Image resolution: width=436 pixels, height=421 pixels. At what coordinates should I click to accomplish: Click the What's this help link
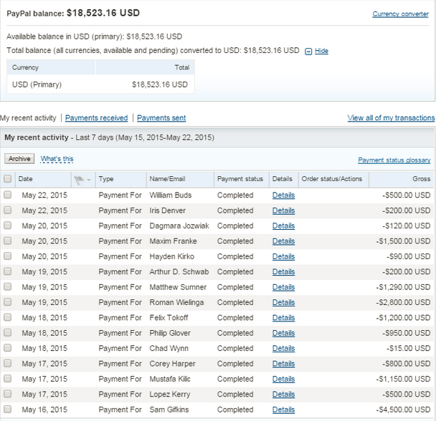coord(57,159)
